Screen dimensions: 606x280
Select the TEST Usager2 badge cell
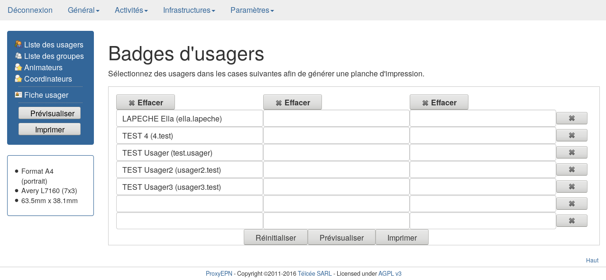(x=189, y=170)
